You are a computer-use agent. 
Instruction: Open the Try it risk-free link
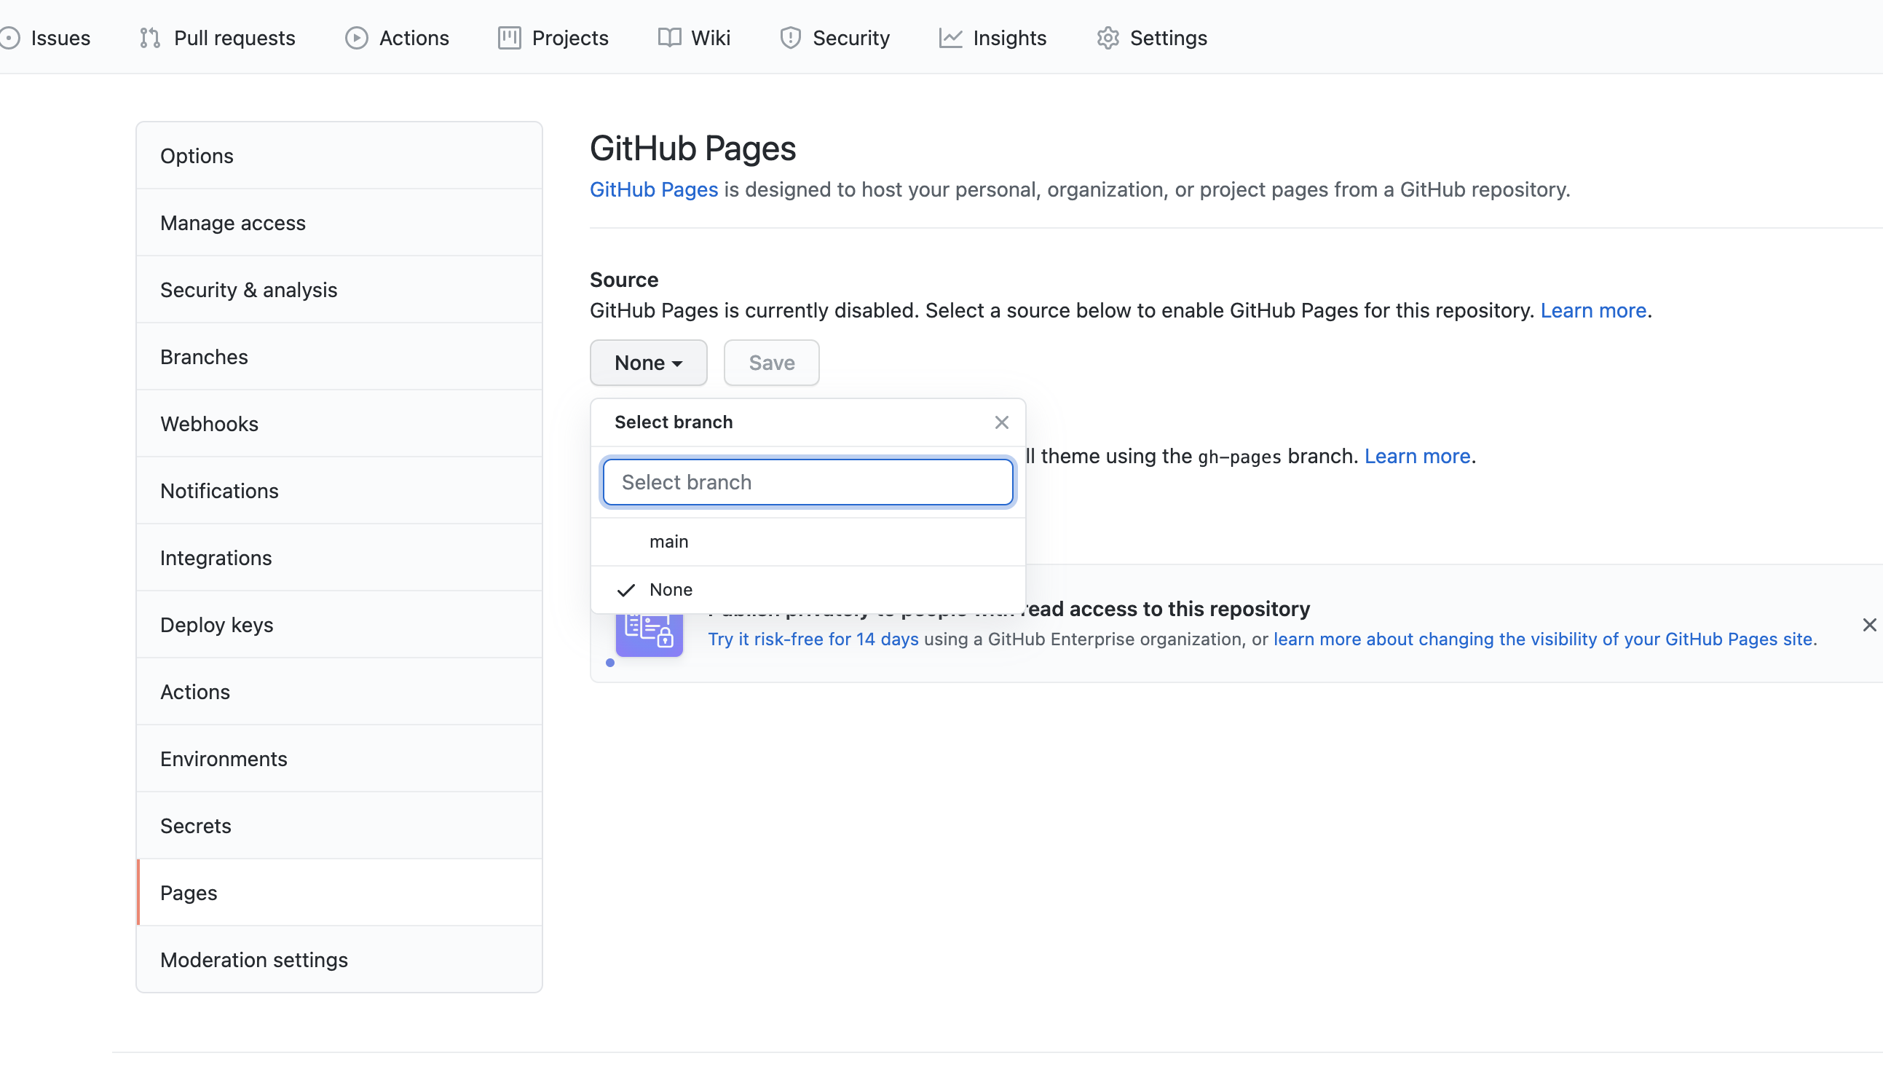(x=813, y=639)
